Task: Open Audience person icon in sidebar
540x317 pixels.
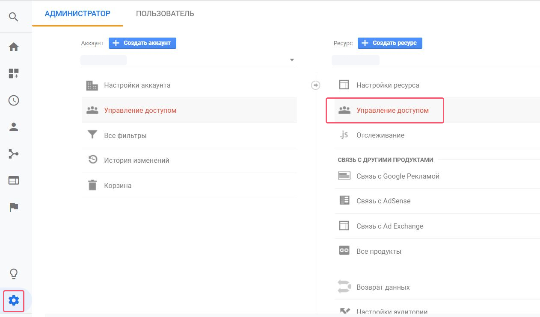Action: [14, 127]
